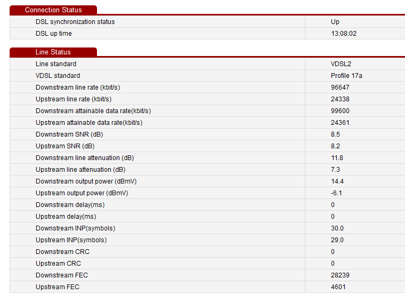
Task: Select the Profile 17a value
Action: [346, 76]
